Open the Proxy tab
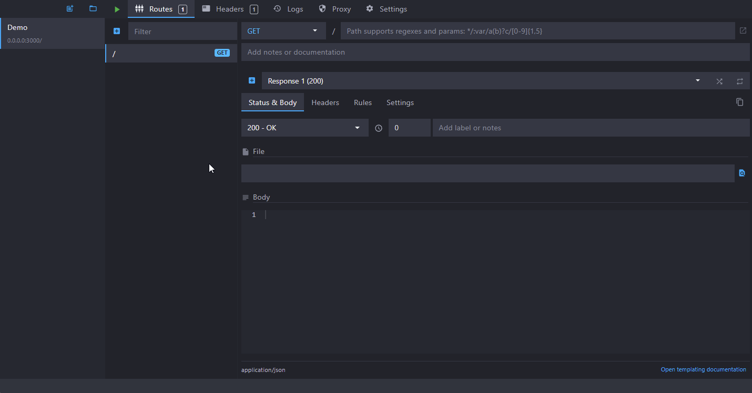752x393 pixels. point(335,9)
